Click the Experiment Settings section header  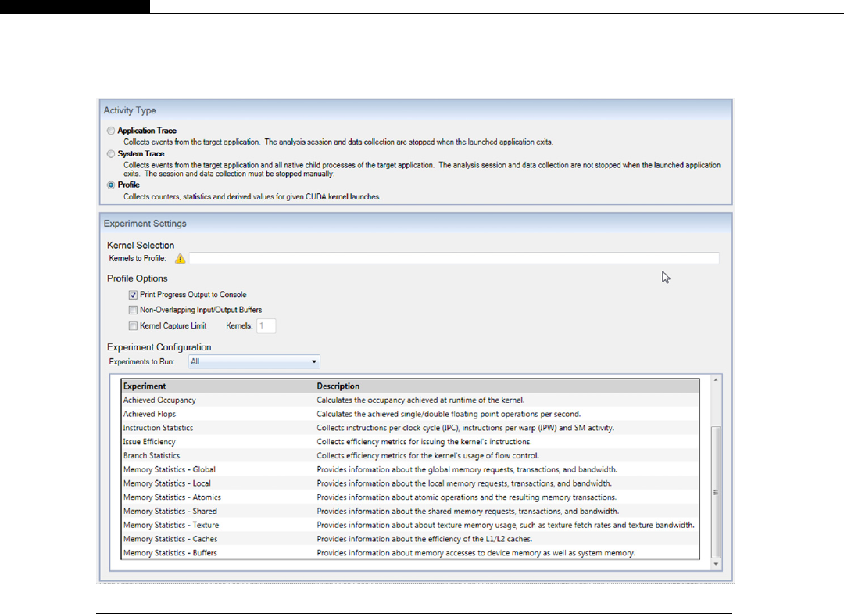coord(416,224)
